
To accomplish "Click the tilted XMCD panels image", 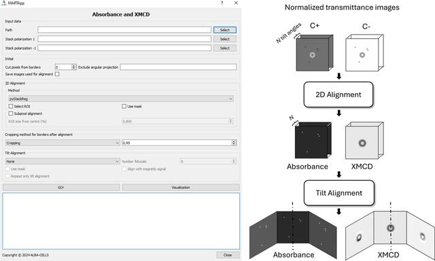I will pos(390,235).
